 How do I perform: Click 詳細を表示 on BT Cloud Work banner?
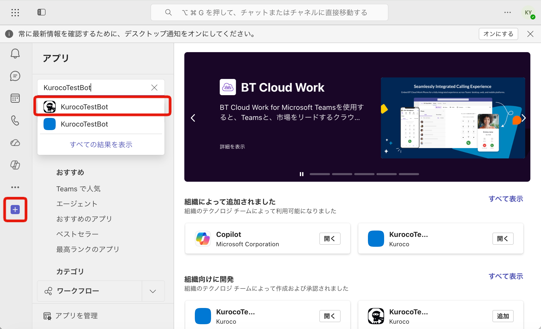[232, 147]
